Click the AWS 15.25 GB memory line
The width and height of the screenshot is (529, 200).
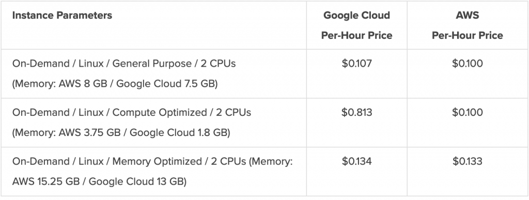click(99, 181)
